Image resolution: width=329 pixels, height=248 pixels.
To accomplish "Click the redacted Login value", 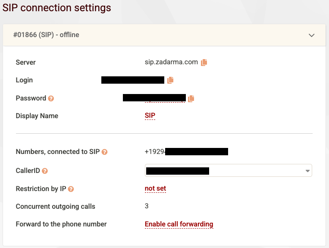I will [x=133, y=80].
